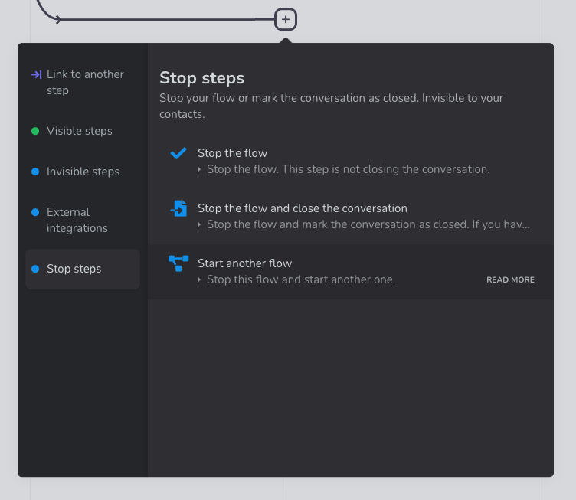Choose Stop the flow and close the conversation
Screen dimensions: 576x500
(302, 208)
